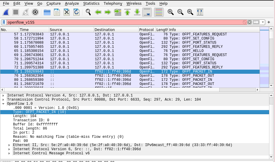Click the openflow_v1SS filter field
Screen dimensions: 275x162
124,22
